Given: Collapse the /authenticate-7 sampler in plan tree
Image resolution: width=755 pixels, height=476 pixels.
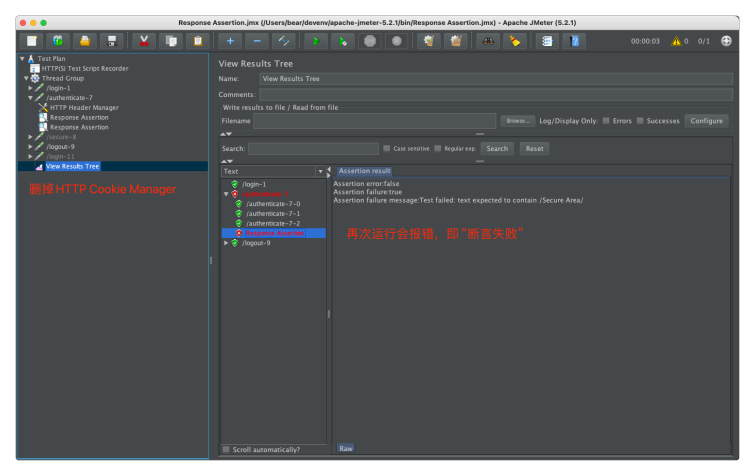Looking at the screenshot, I should tap(30, 98).
